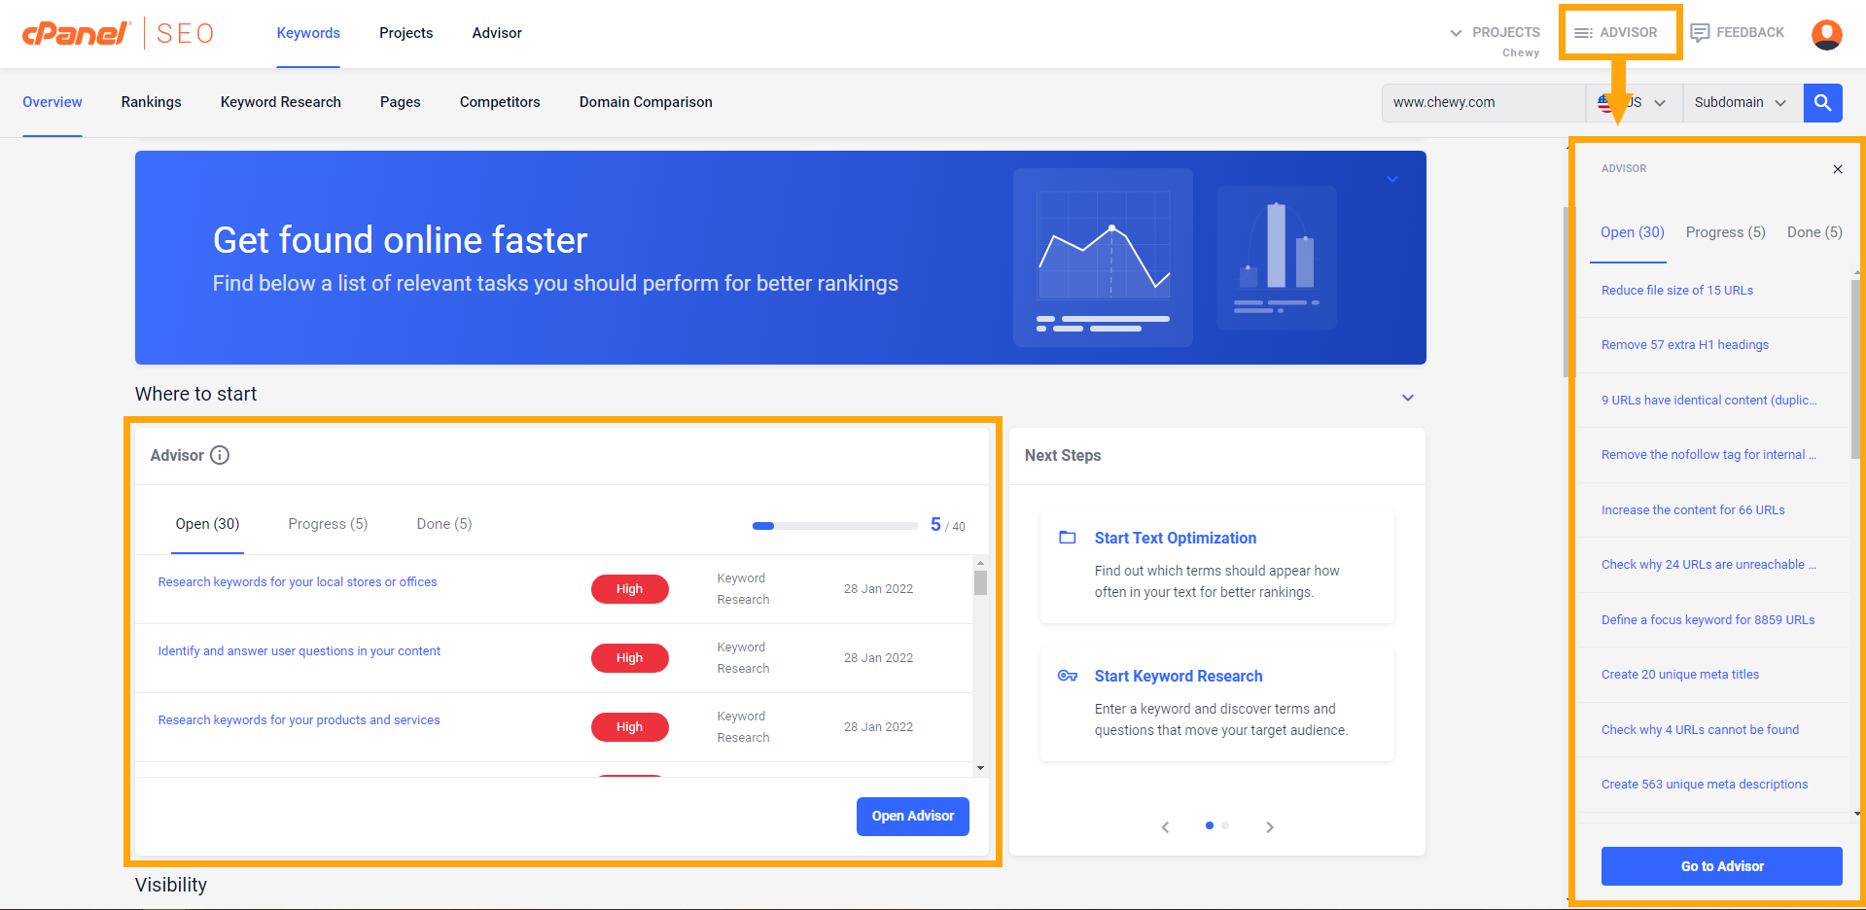The width and height of the screenshot is (1866, 910).
Task: Go to previous Next Steps slide arrow
Action: coord(1165,827)
